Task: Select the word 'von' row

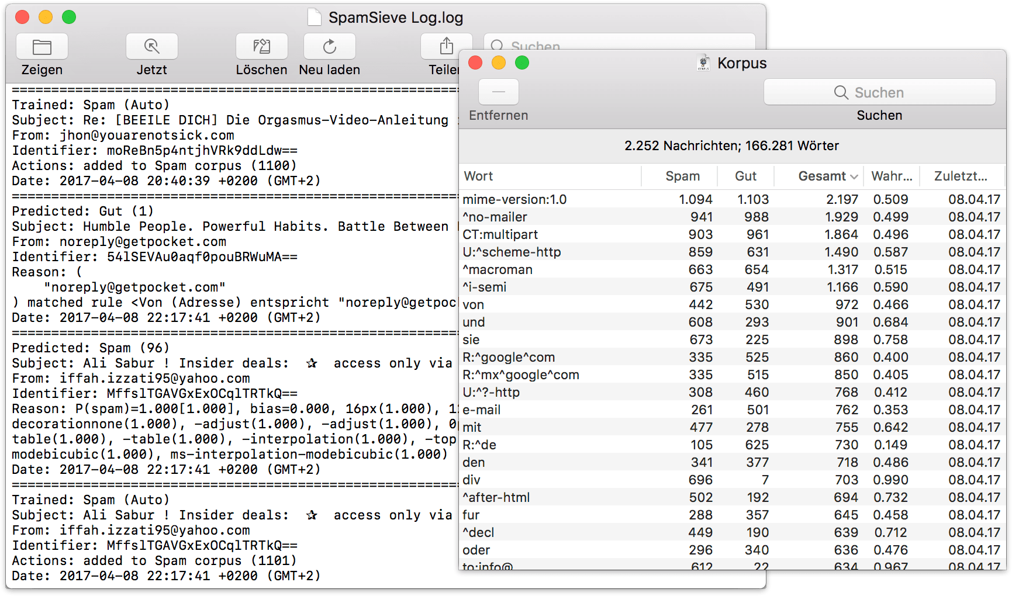Action: pyautogui.click(x=732, y=304)
